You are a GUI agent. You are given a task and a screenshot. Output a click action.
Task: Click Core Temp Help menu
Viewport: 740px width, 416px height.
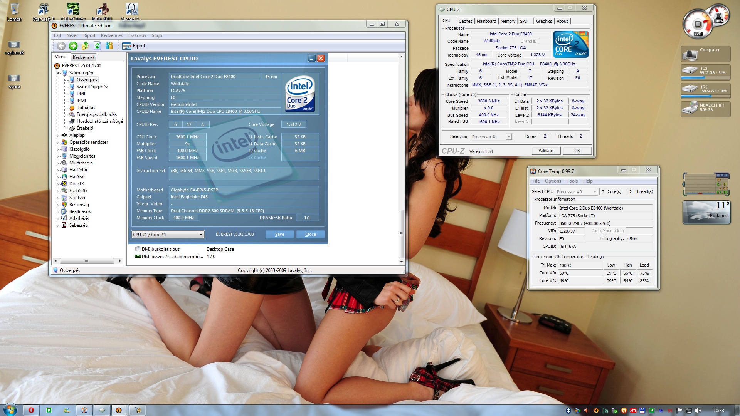(588, 181)
